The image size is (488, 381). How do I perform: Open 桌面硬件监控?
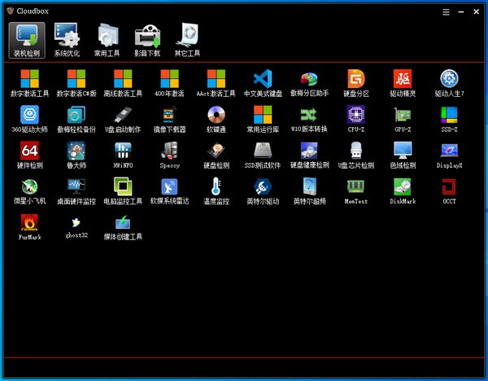pos(76,191)
